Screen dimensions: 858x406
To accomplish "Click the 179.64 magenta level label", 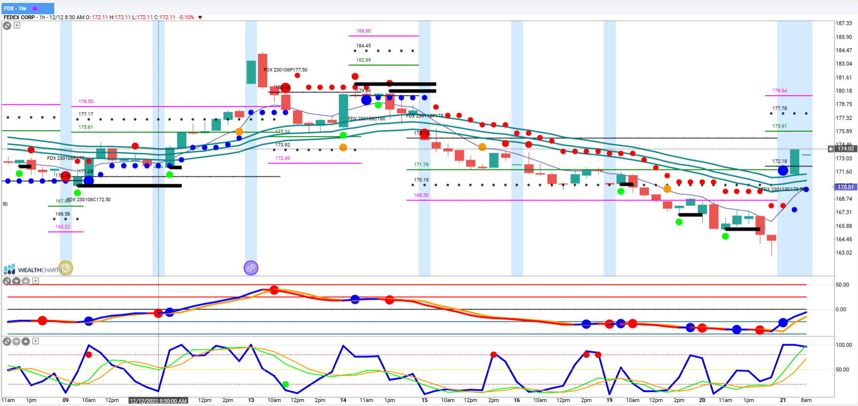I will [780, 91].
